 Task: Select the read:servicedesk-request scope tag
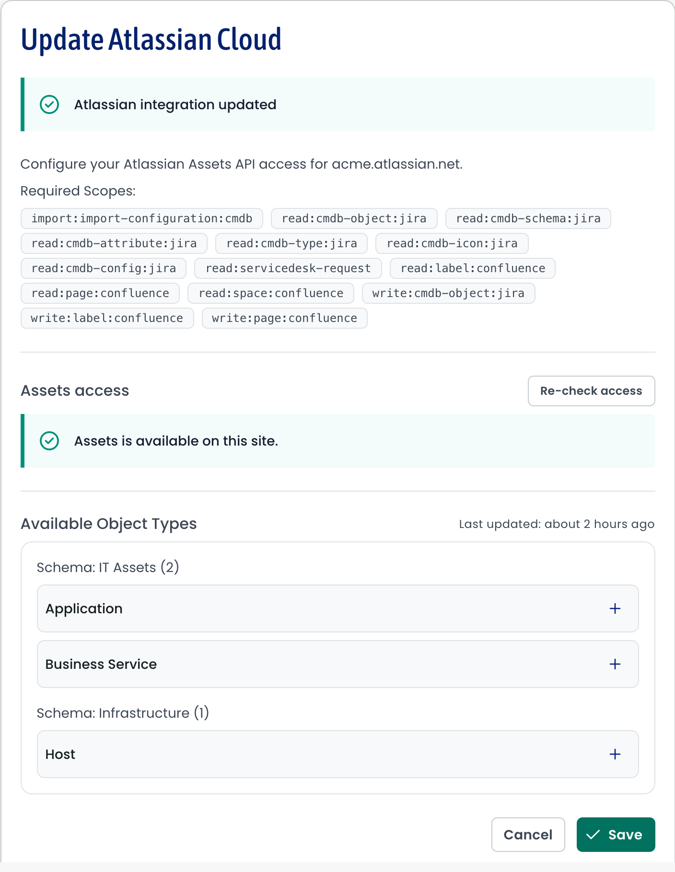(x=288, y=268)
